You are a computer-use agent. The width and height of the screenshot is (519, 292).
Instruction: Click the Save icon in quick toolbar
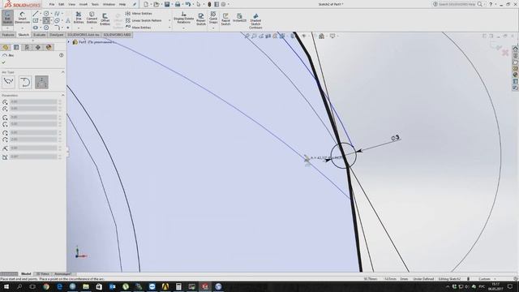point(167,4)
